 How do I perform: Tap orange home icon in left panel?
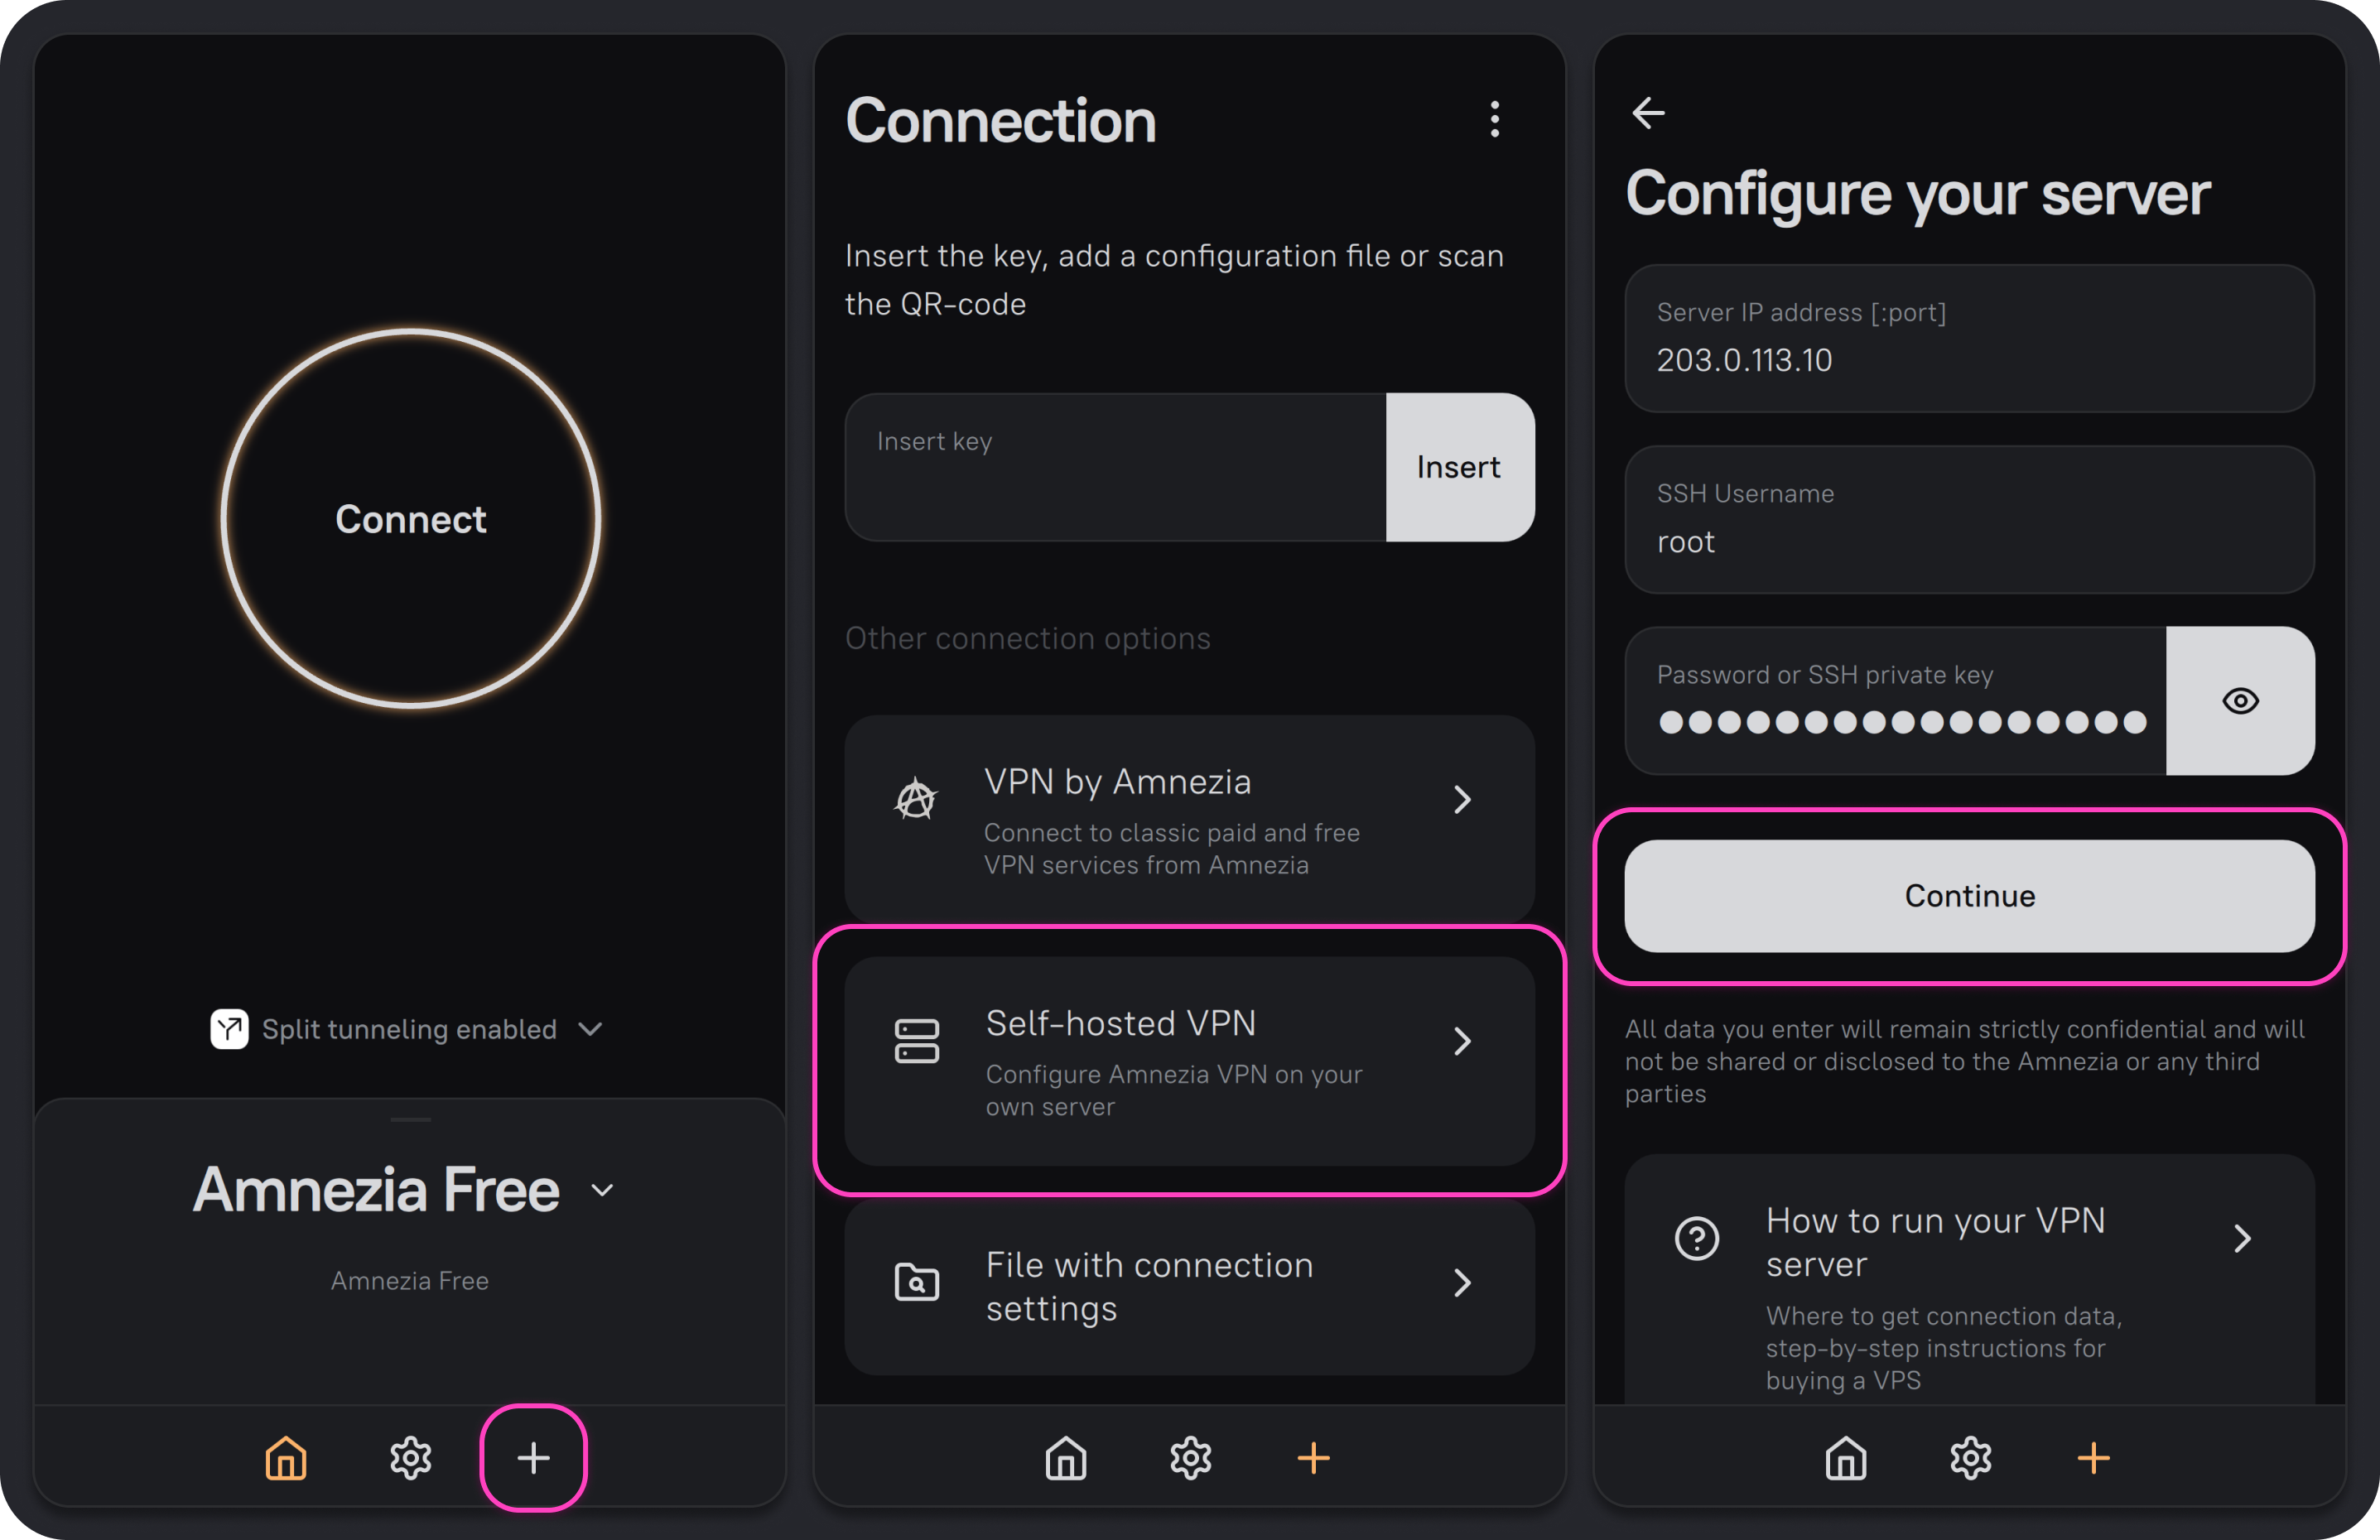coord(286,1457)
